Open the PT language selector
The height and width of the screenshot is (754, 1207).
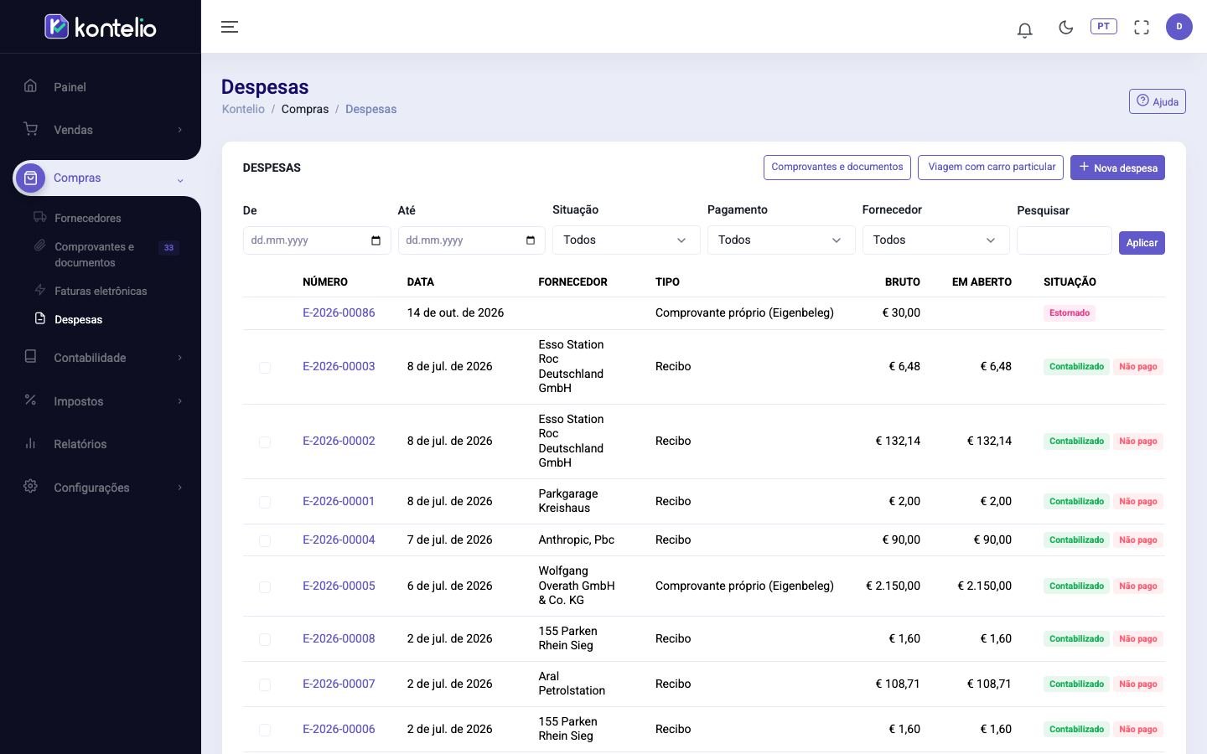[x=1103, y=26]
